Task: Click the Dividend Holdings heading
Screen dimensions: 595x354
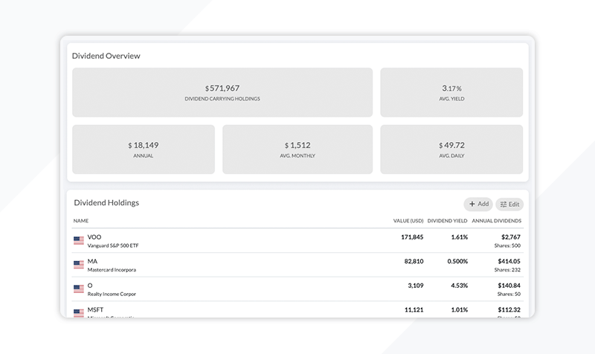Action: [x=106, y=202]
